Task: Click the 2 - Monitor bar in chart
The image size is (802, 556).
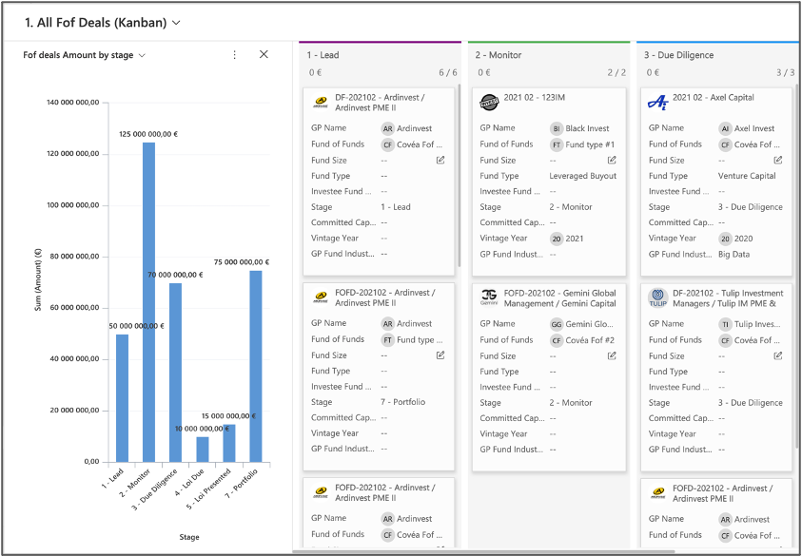Action: [x=148, y=302]
